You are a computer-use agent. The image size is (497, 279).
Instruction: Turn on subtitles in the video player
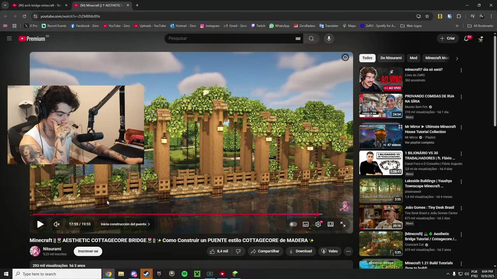point(306,224)
